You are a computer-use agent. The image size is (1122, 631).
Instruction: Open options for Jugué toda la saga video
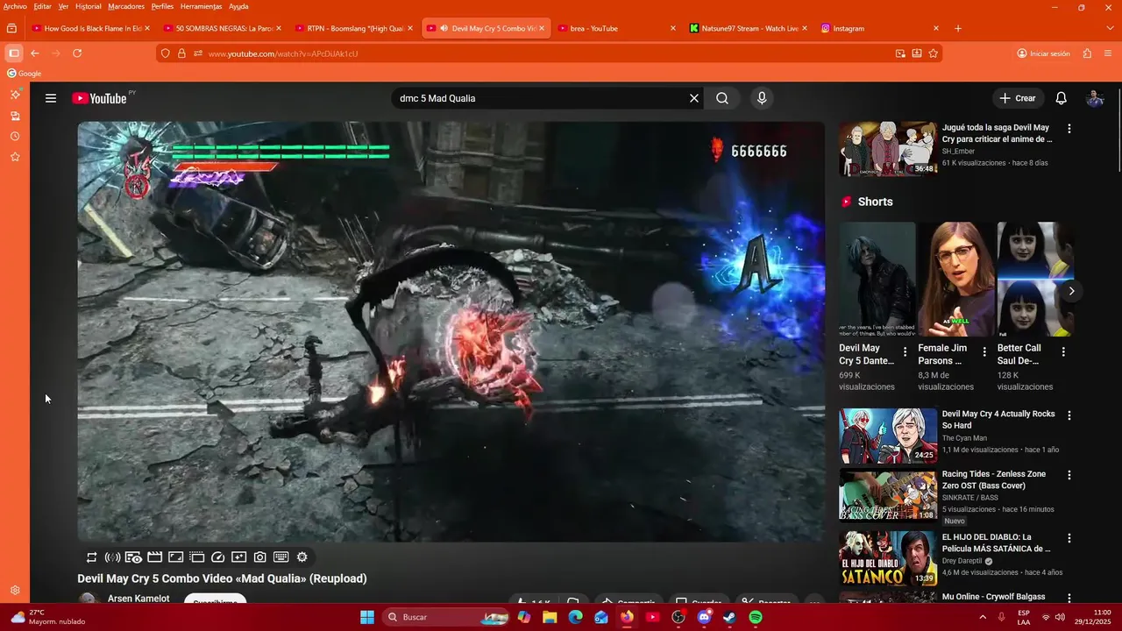[1069, 129]
